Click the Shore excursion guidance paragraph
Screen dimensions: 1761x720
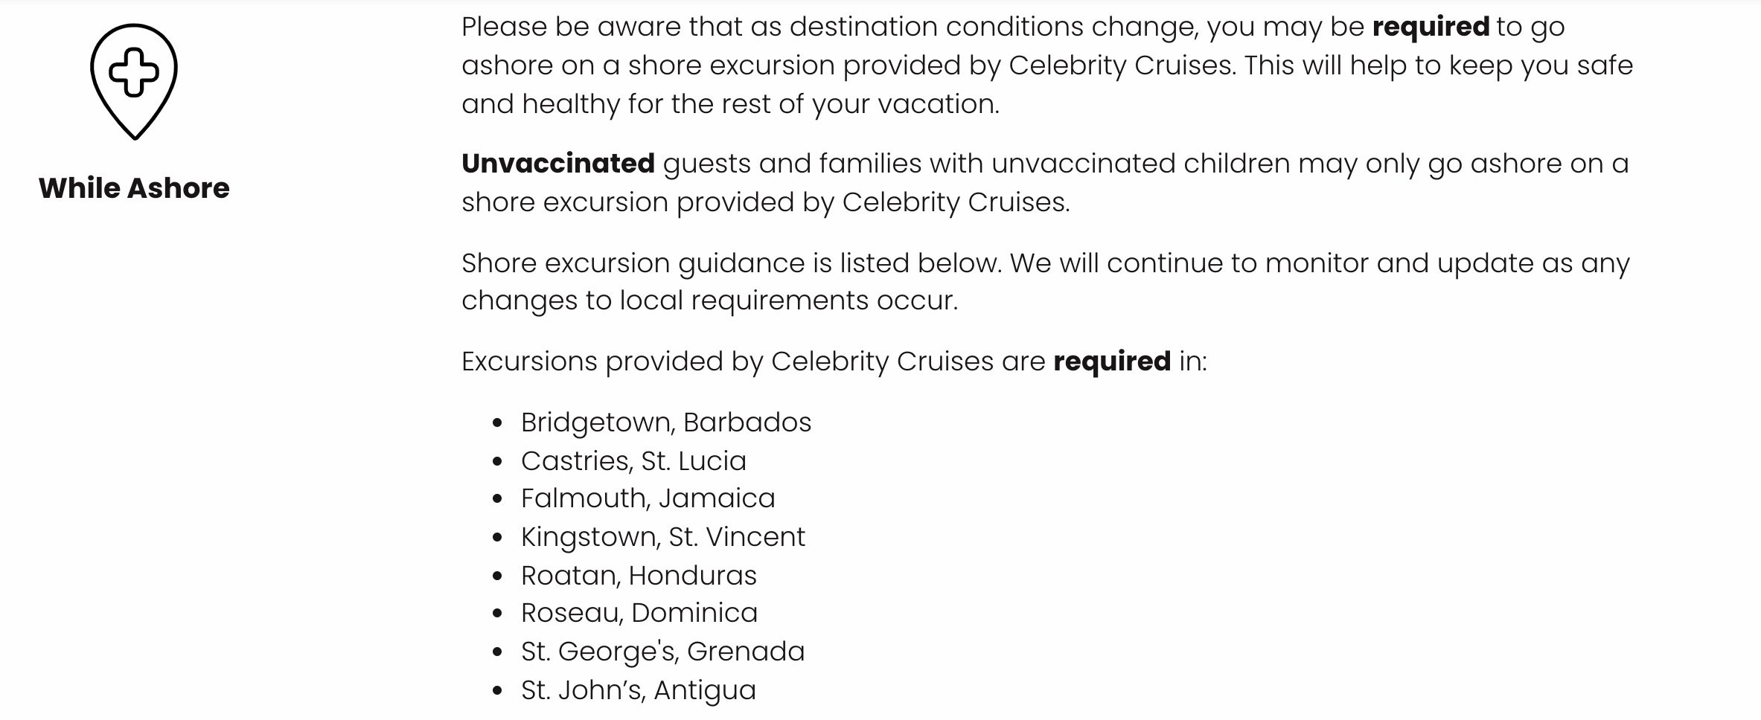[x=1046, y=282]
